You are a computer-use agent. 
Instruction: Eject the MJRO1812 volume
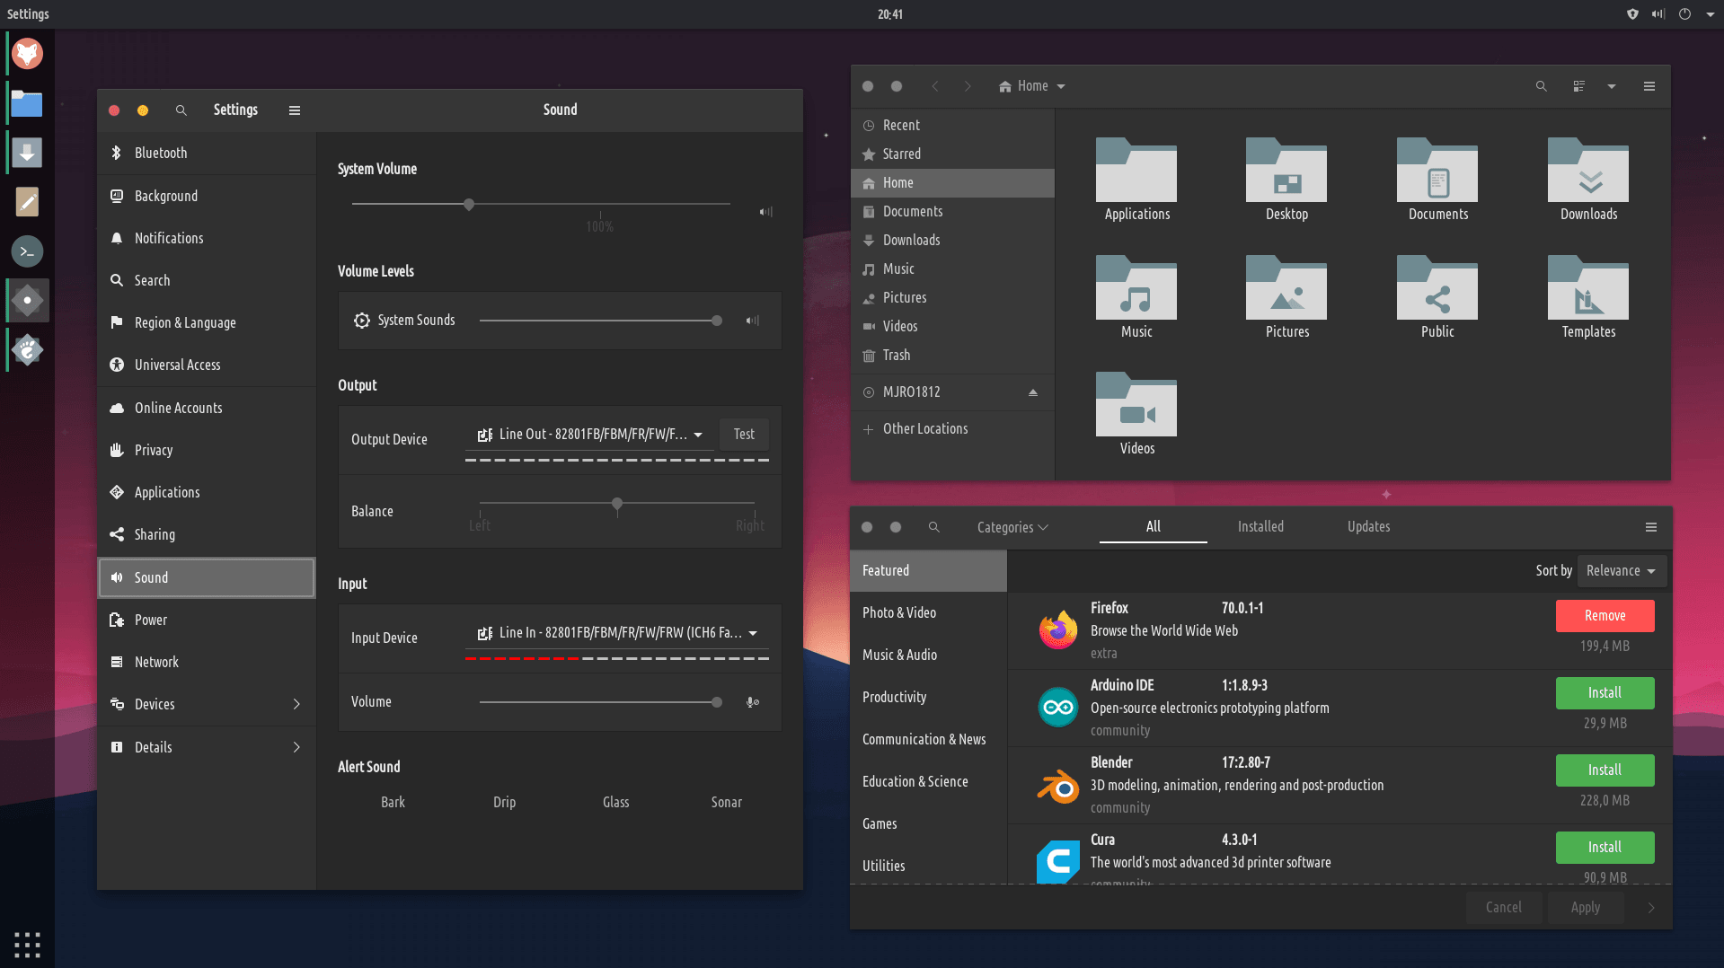[1032, 392]
